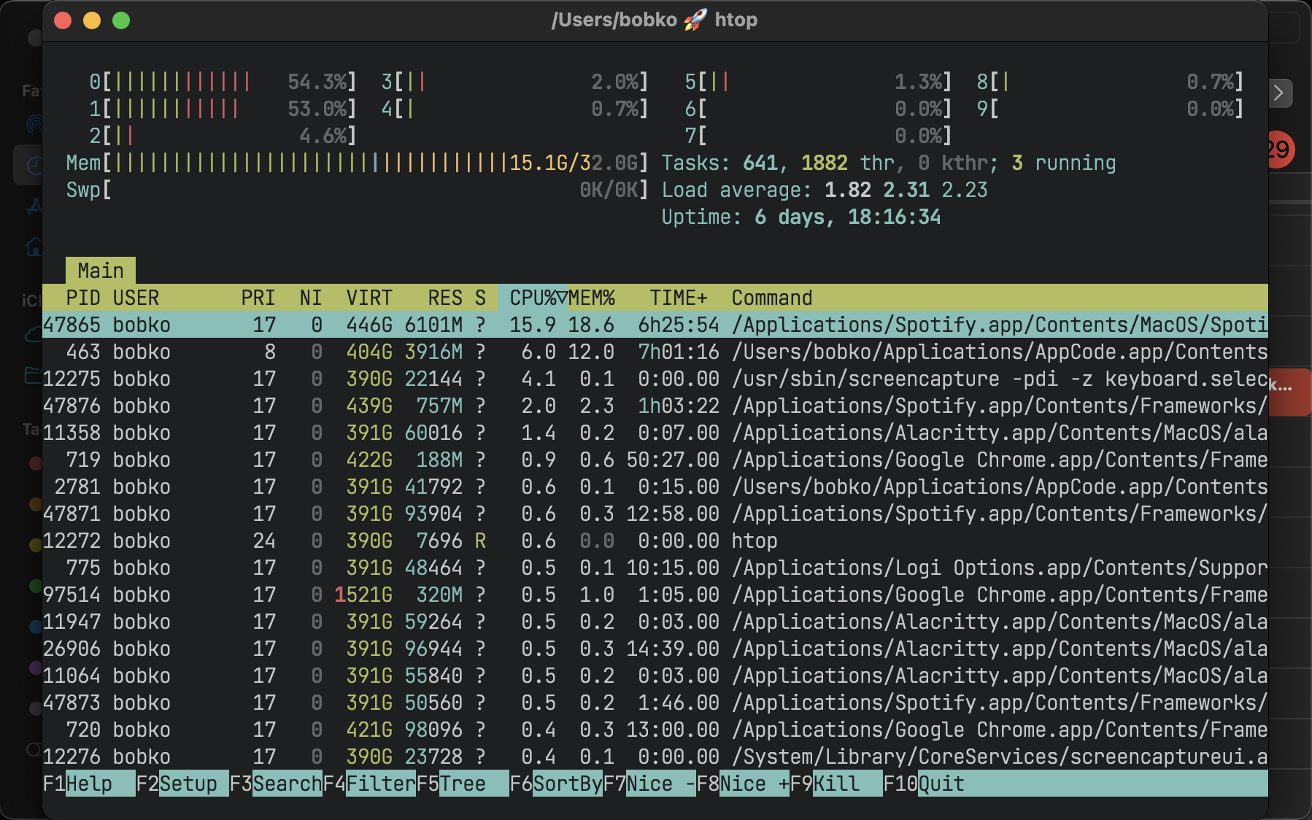Select F9 Kill in the footer
1312x820 pixels.
pos(836,784)
